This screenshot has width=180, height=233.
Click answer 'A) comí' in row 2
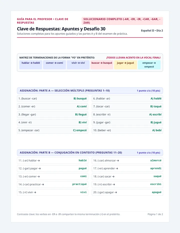click(82, 106)
